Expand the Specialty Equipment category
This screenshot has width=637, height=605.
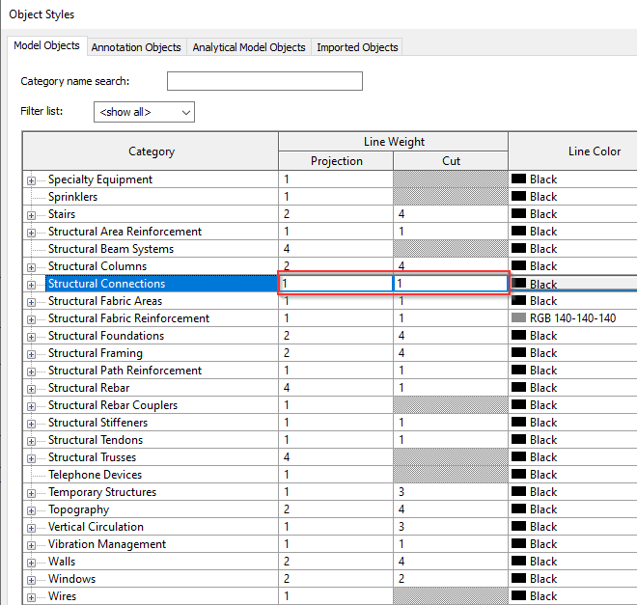[32, 180]
